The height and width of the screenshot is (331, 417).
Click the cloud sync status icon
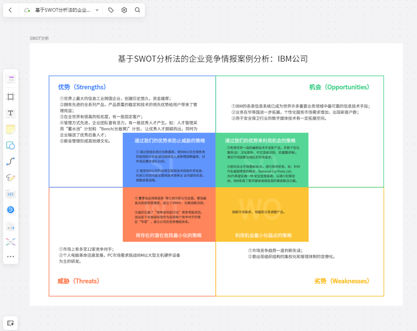(27, 10)
